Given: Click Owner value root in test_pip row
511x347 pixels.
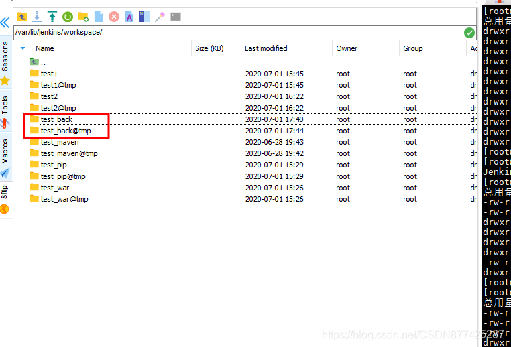Looking at the screenshot, I should 343,165.
